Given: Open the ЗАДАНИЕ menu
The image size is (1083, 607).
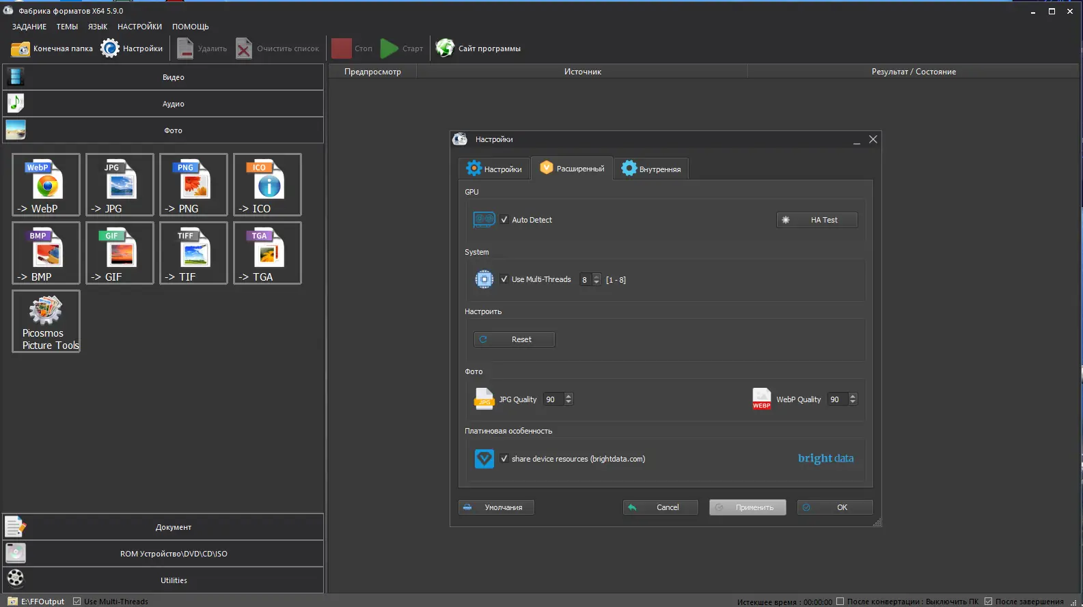Looking at the screenshot, I should (x=29, y=27).
